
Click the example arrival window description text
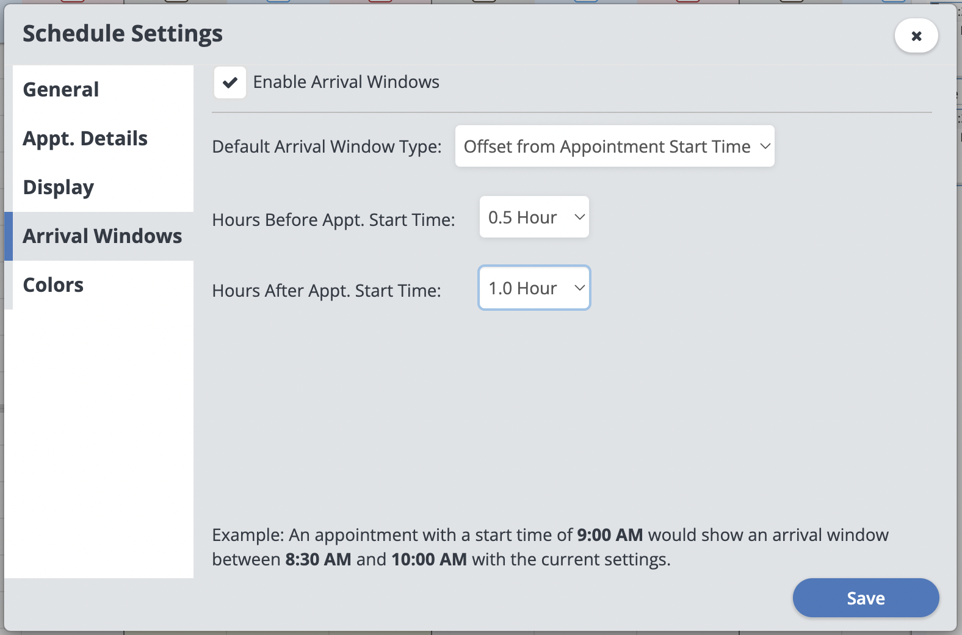[x=549, y=547]
